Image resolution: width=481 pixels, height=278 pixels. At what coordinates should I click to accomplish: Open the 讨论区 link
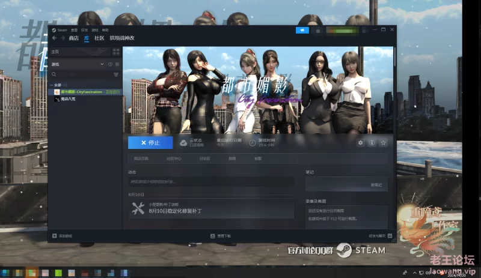point(204,159)
